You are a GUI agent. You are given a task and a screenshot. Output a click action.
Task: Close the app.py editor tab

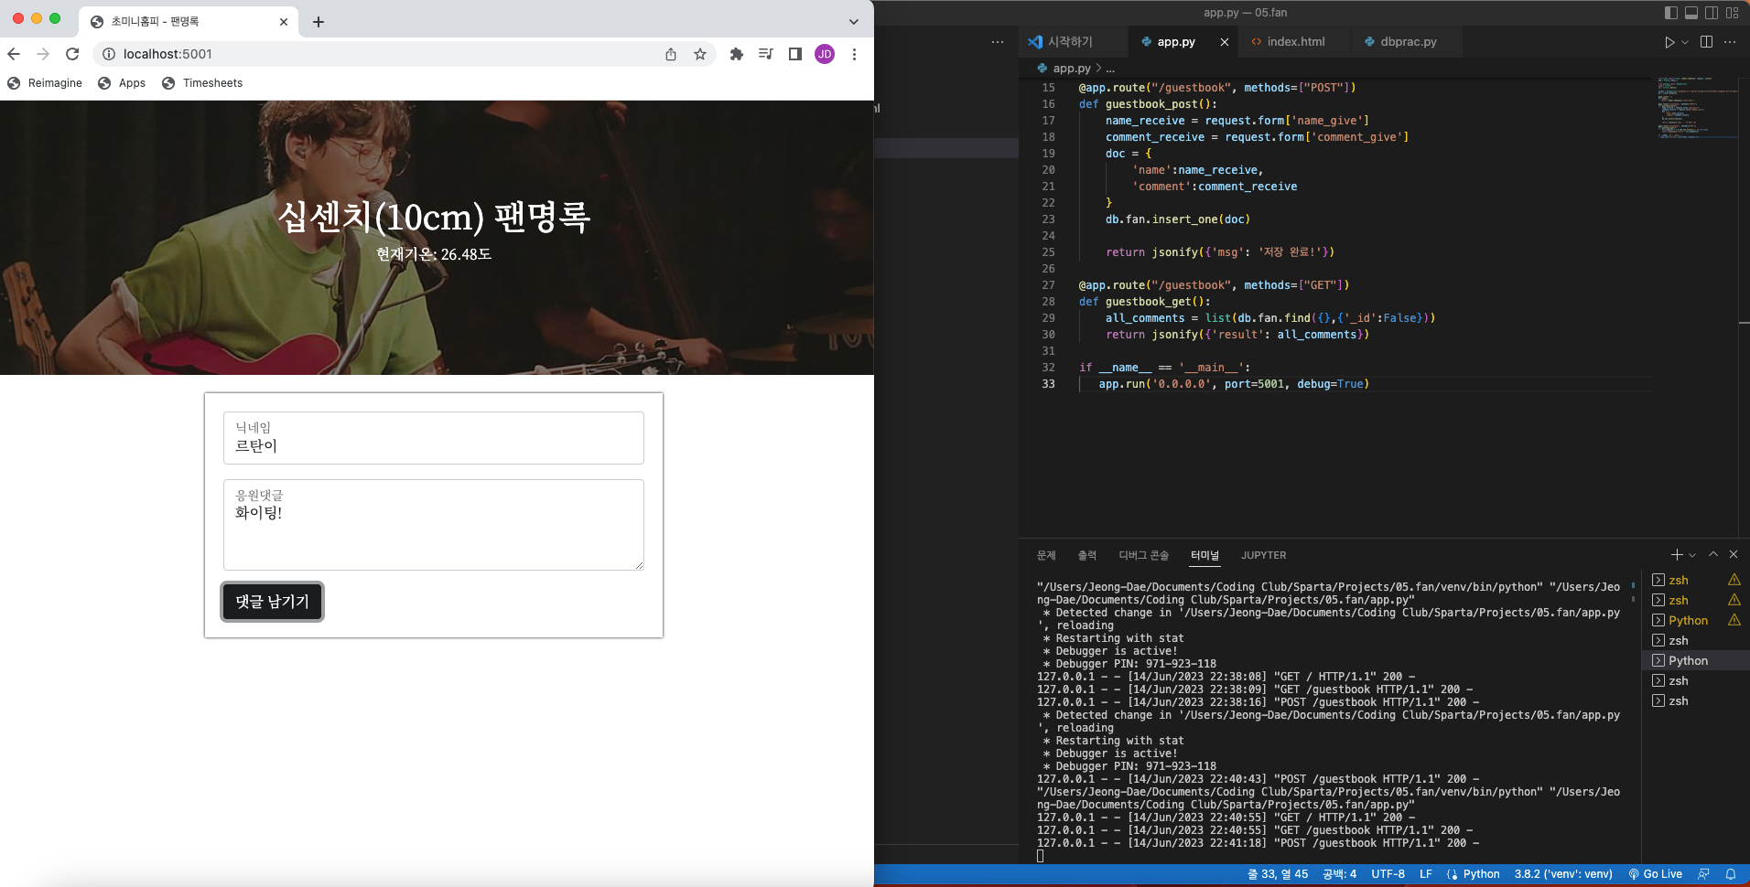coord(1225,42)
